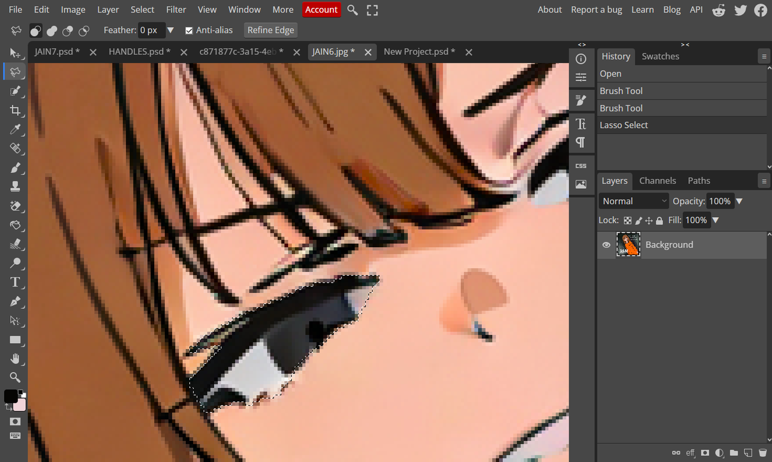Close the JAIN7.psd tab

coord(93,52)
